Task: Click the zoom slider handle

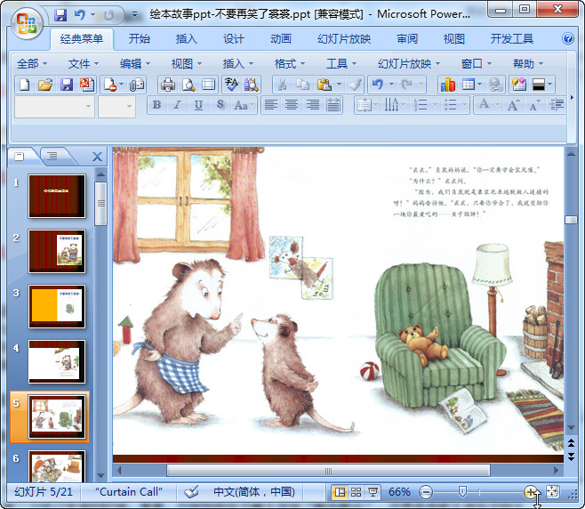Action: point(462,491)
